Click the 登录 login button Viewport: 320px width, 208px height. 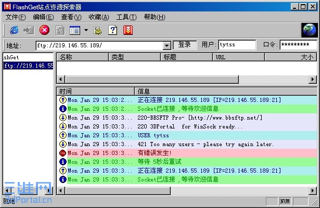(x=185, y=45)
